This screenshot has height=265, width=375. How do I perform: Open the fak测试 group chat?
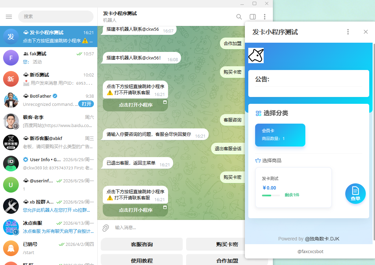pos(49,58)
